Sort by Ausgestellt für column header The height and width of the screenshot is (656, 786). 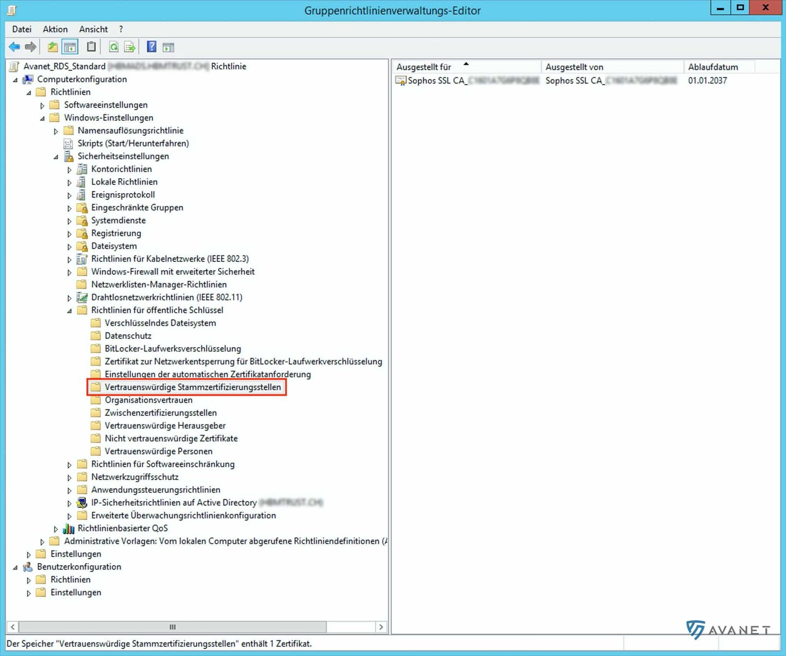point(467,67)
